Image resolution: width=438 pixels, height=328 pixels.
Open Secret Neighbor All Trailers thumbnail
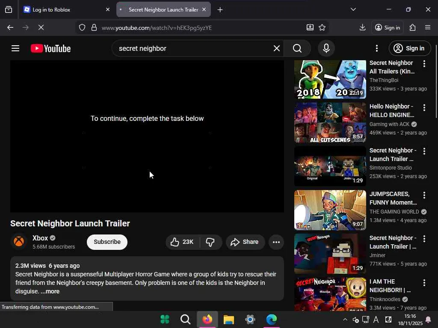click(330, 79)
